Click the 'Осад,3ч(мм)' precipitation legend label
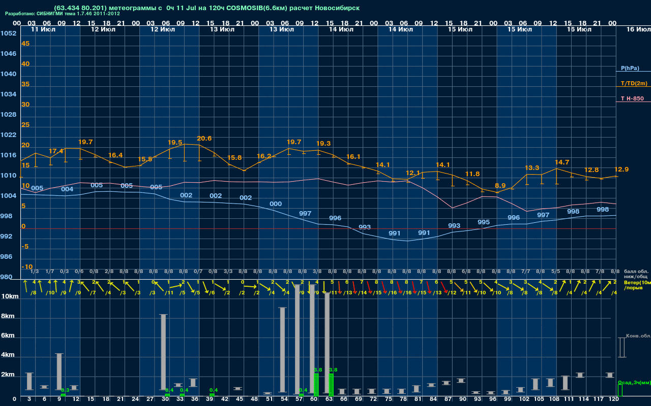This screenshot has width=651, height=406. [634, 382]
